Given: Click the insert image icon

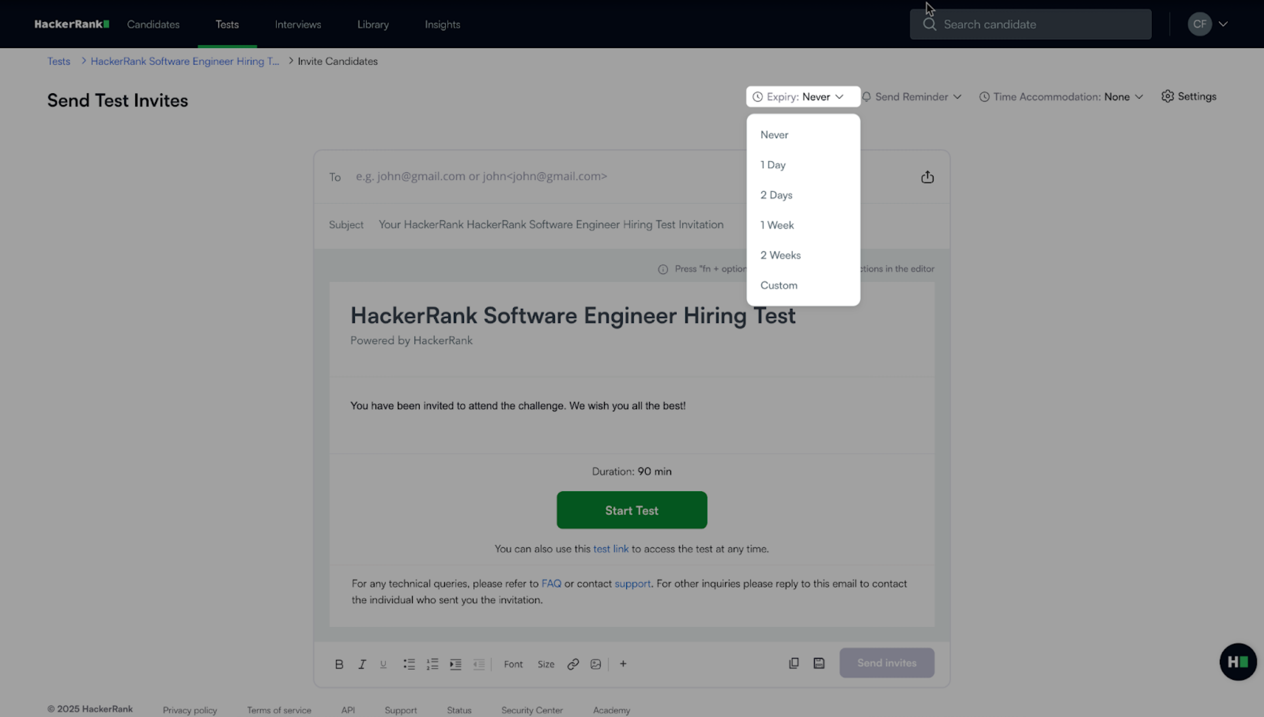Looking at the screenshot, I should click(596, 664).
